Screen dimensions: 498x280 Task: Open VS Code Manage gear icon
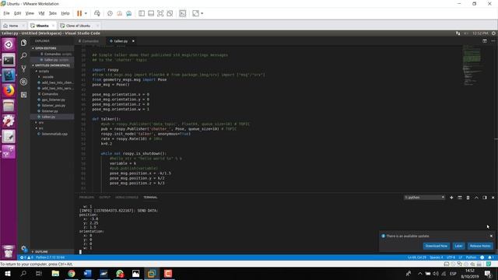click(x=24, y=249)
